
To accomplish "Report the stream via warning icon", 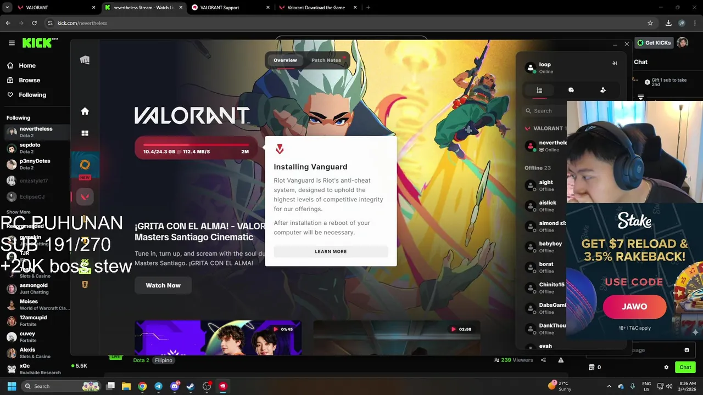I will (561, 360).
